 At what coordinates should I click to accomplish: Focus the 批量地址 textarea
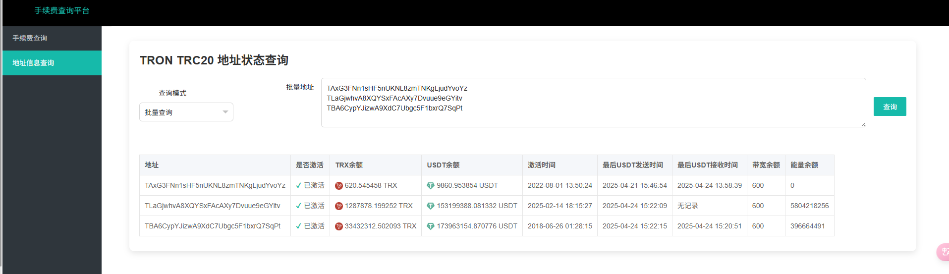tap(593, 103)
